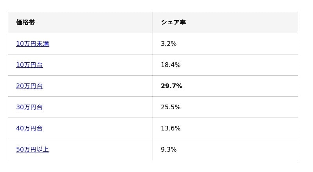Open the 10万円未満 price range link

(x=32, y=44)
